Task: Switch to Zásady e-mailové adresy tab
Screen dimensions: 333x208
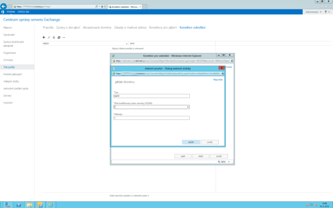Action: [x=130, y=27]
